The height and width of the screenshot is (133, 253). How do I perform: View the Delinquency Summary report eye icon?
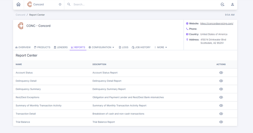[221, 89]
